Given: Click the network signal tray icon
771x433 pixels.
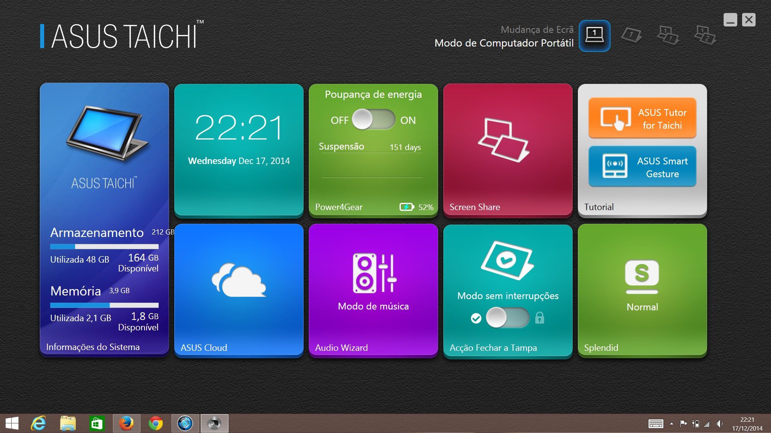Looking at the screenshot, I should pos(707,424).
